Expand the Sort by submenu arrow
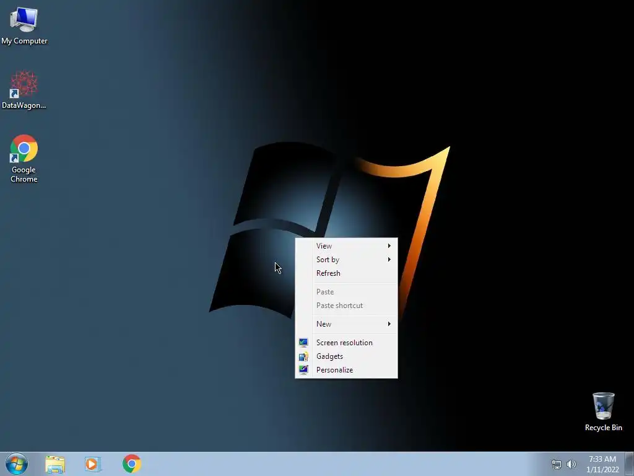 tap(389, 260)
